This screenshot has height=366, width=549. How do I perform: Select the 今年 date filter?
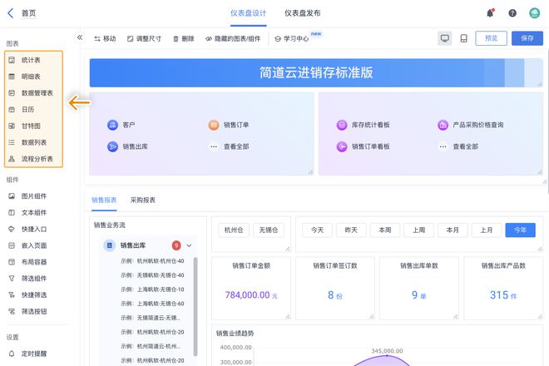(520, 230)
